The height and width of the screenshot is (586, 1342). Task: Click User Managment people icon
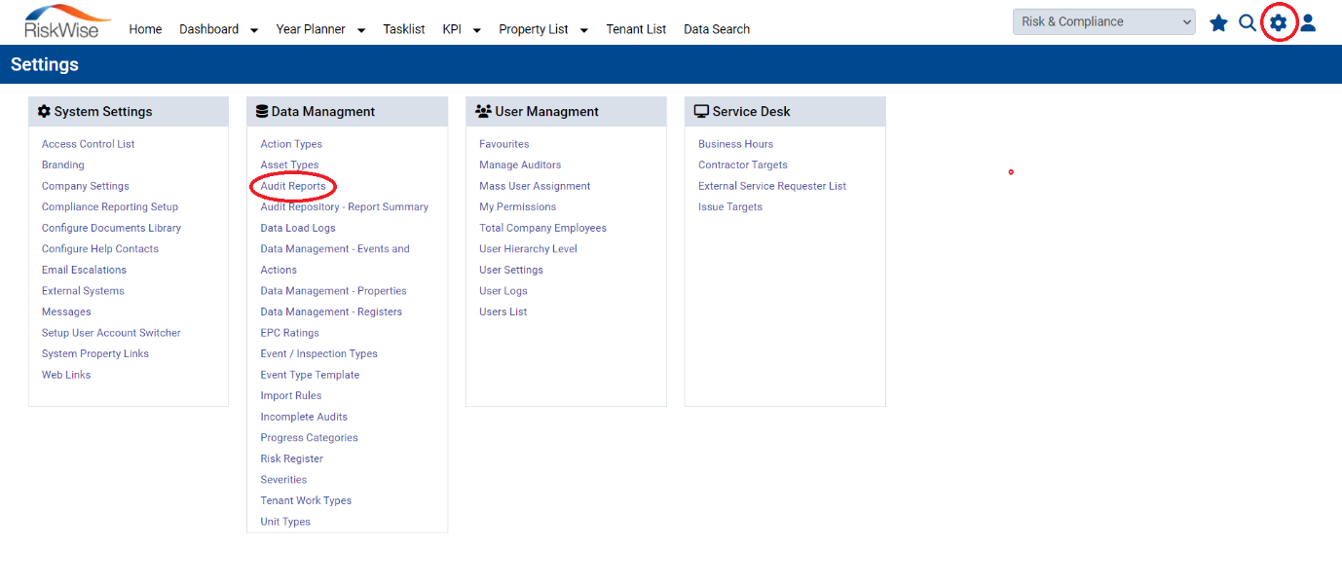pyautogui.click(x=483, y=111)
